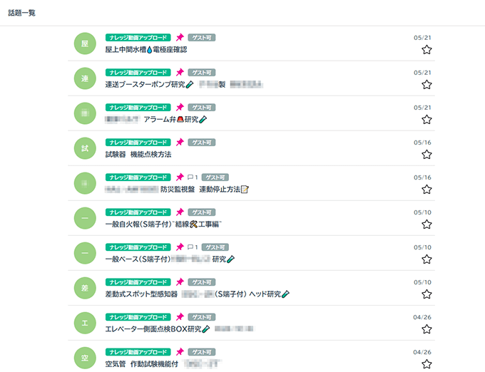This screenshot has width=485, height=372.
Task: Click comment bubble icon on 防災監視盤 row
Action: tap(190, 177)
